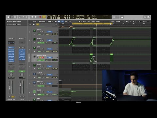The height and width of the screenshot is (118, 157).
Task: Click the tuner button in control bar
Action: (x=114, y=17)
